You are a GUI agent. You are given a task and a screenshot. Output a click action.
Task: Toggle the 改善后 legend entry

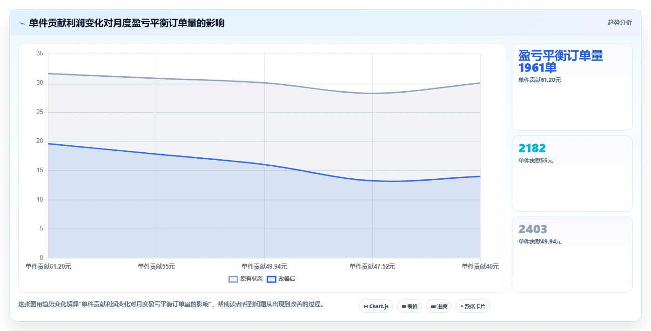tap(281, 279)
